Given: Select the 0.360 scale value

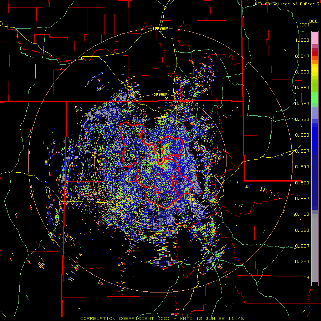Looking at the screenshot, I should (x=302, y=230).
